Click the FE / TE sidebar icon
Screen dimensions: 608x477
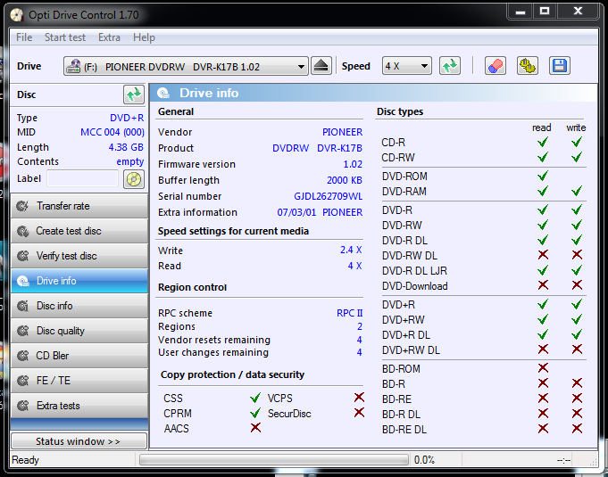(x=22, y=381)
